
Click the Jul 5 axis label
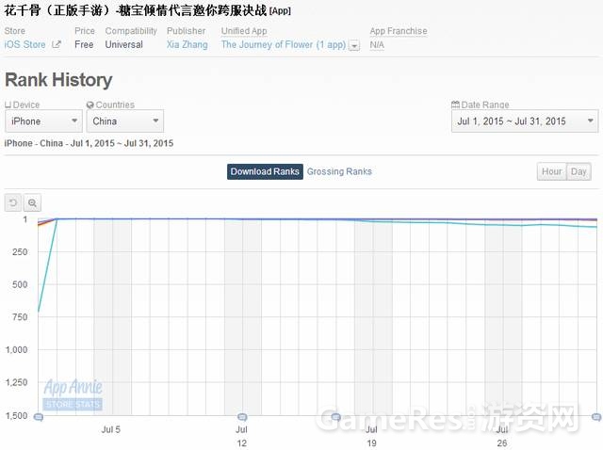click(111, 429)
